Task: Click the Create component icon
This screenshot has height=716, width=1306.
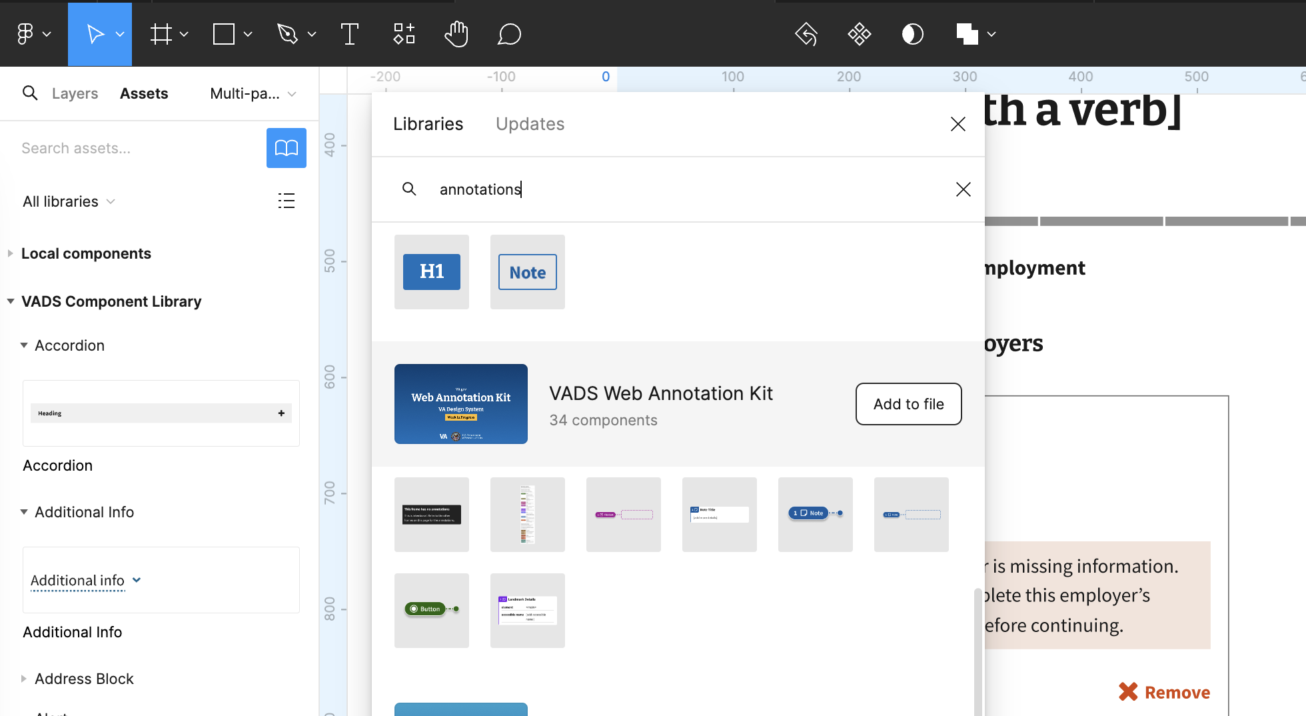Action: point(860,33)
